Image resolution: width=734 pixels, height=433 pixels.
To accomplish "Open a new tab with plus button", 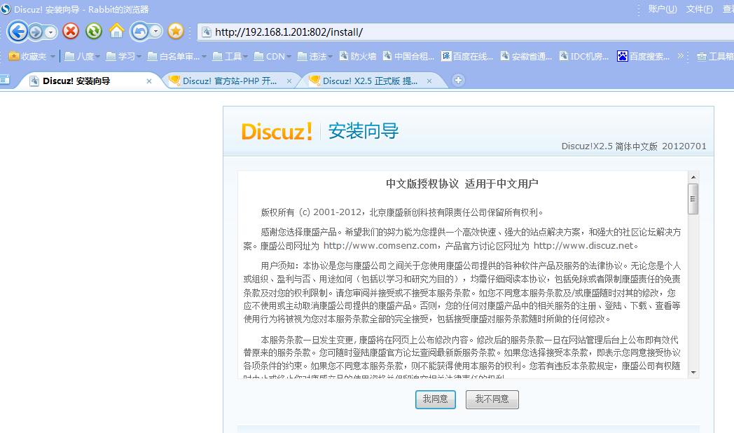I will (x=458, y=81).
